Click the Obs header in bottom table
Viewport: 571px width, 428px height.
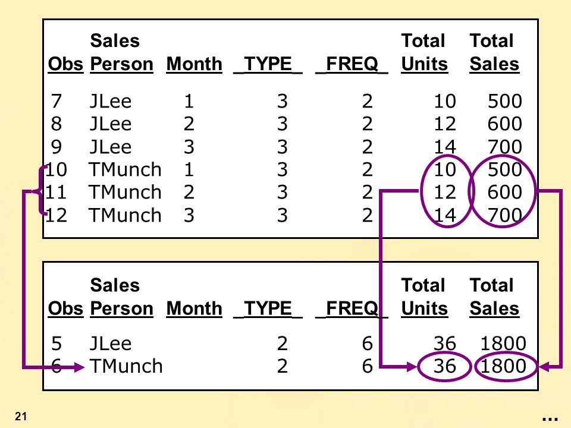[65, 309]
